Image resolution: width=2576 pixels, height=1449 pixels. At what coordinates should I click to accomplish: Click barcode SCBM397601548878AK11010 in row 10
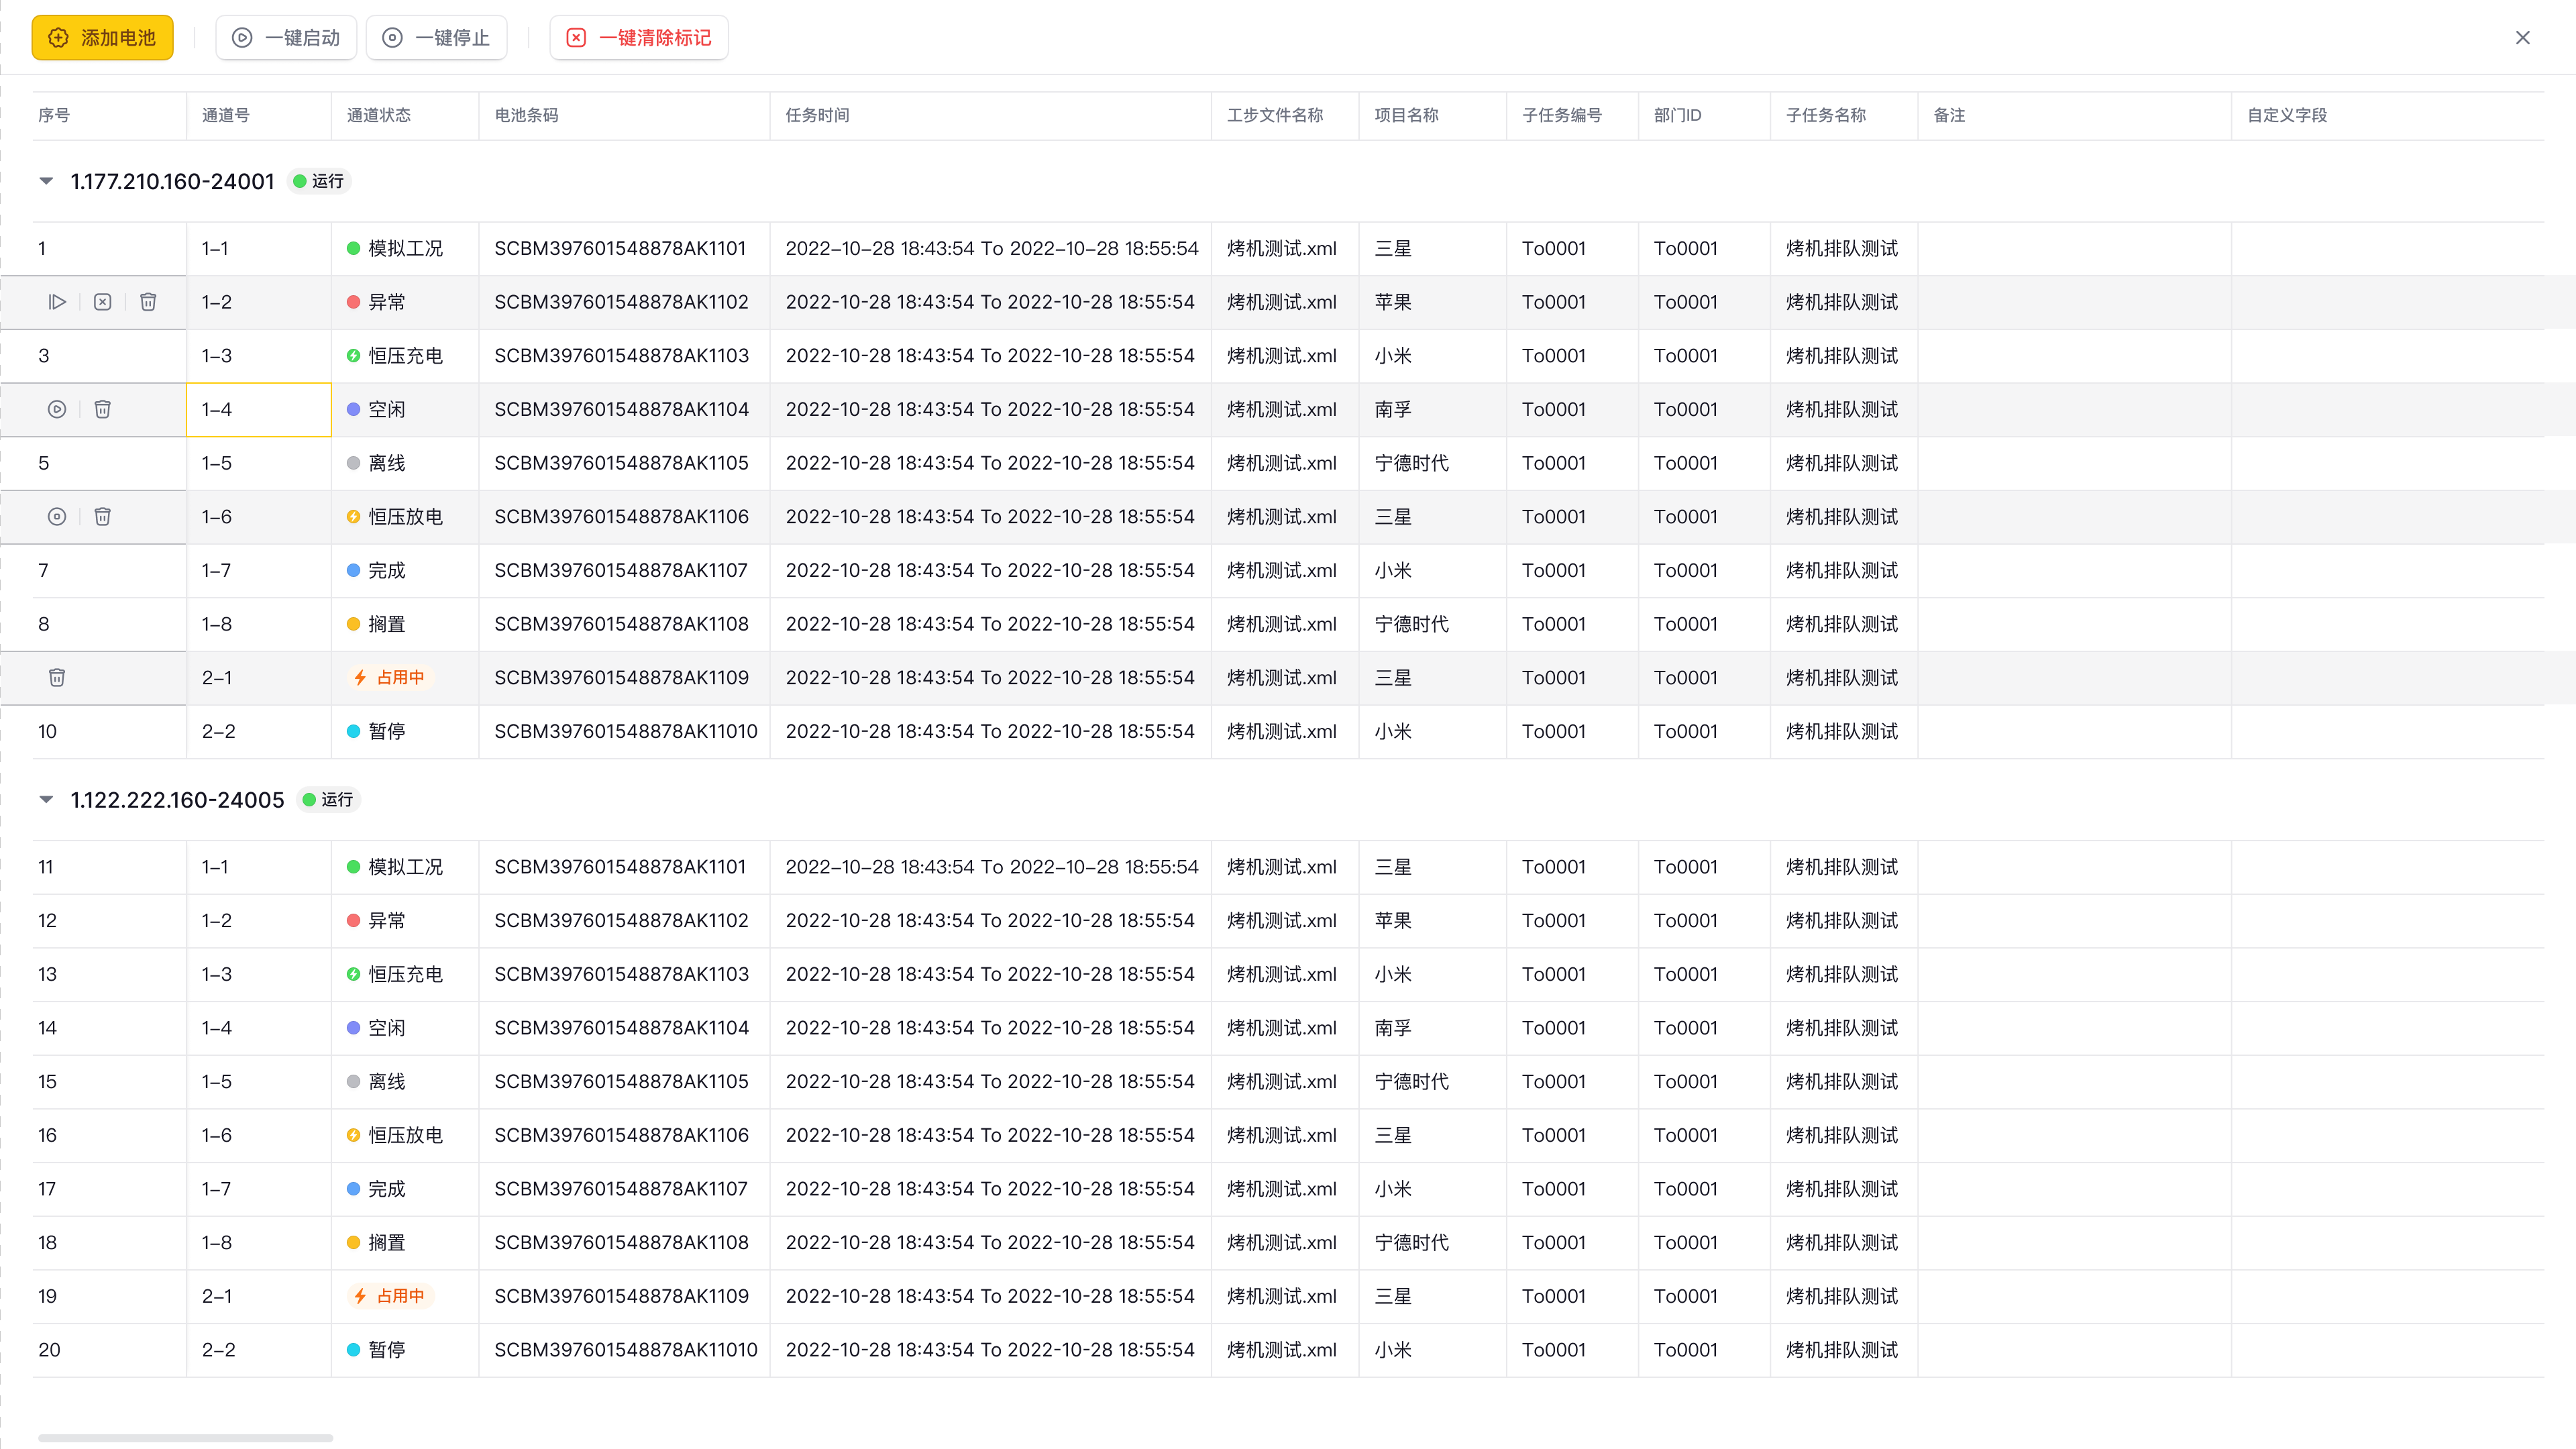click(x=626, y=731)
